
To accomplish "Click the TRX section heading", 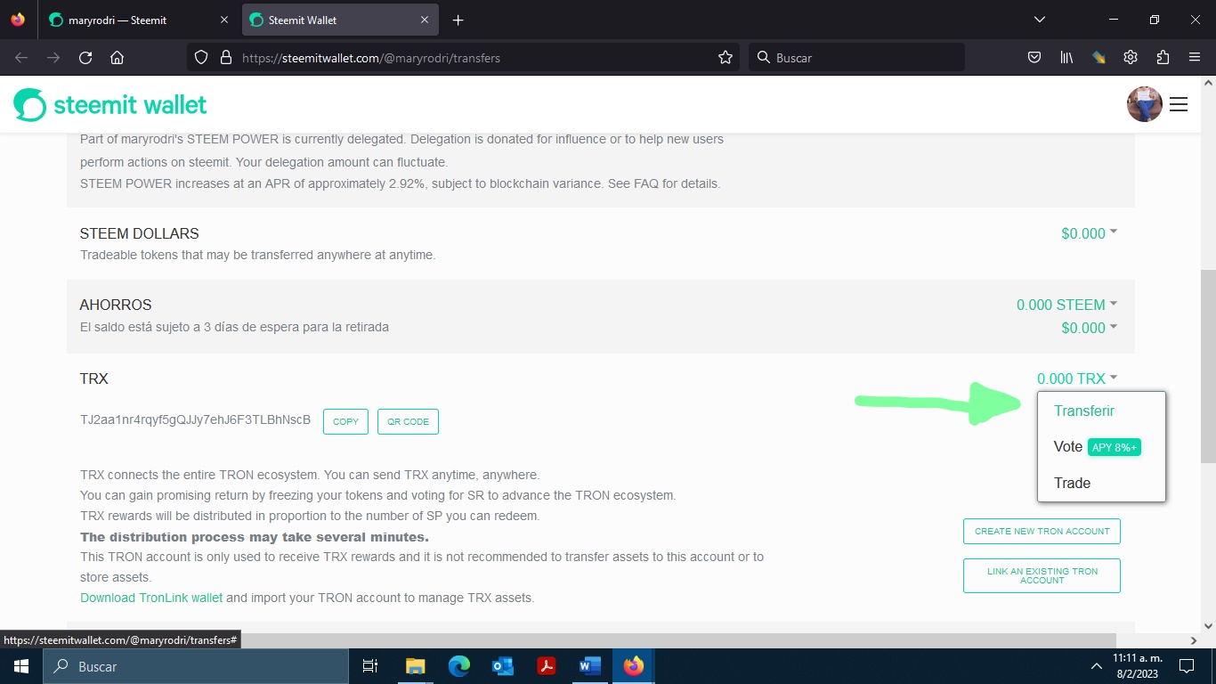I will [94, 379].
